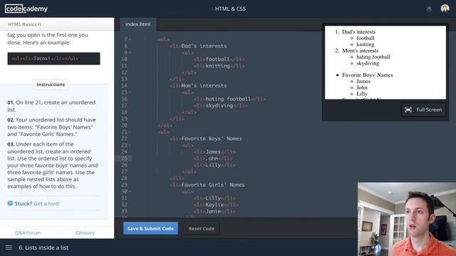This screenshot has height=256, width=456.
Task: Select the index.html tab
Action: tap(138, 24)
